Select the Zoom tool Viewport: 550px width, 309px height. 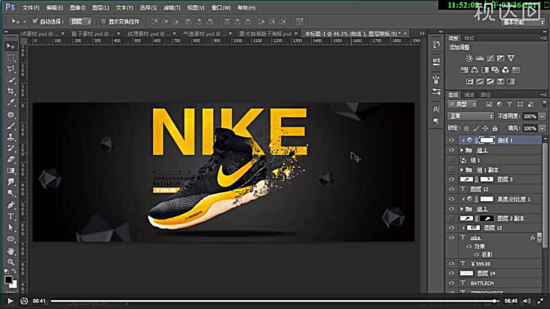11,262
